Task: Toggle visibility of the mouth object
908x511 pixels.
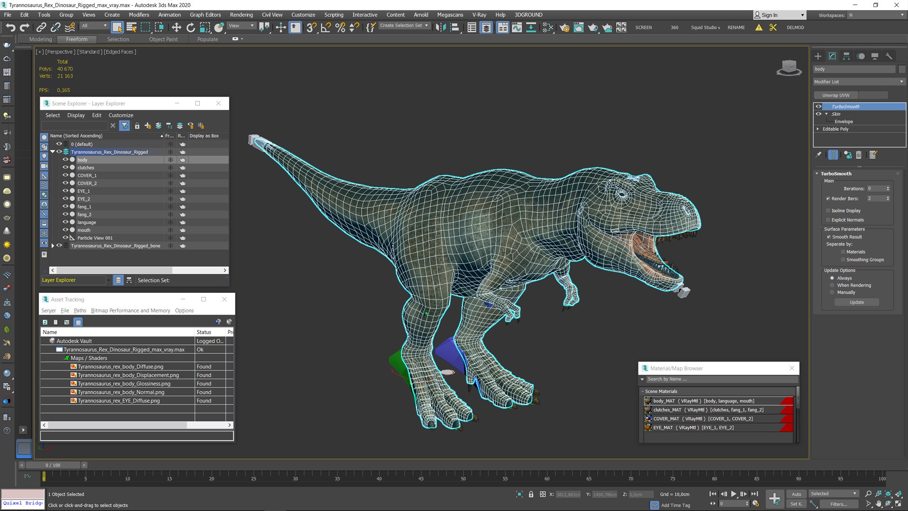Action: (65, 230)
